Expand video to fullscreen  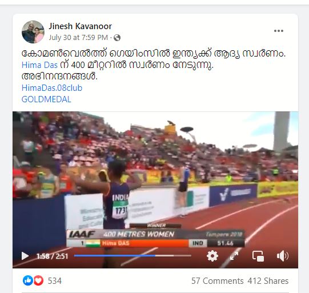[x=234, y=256]
